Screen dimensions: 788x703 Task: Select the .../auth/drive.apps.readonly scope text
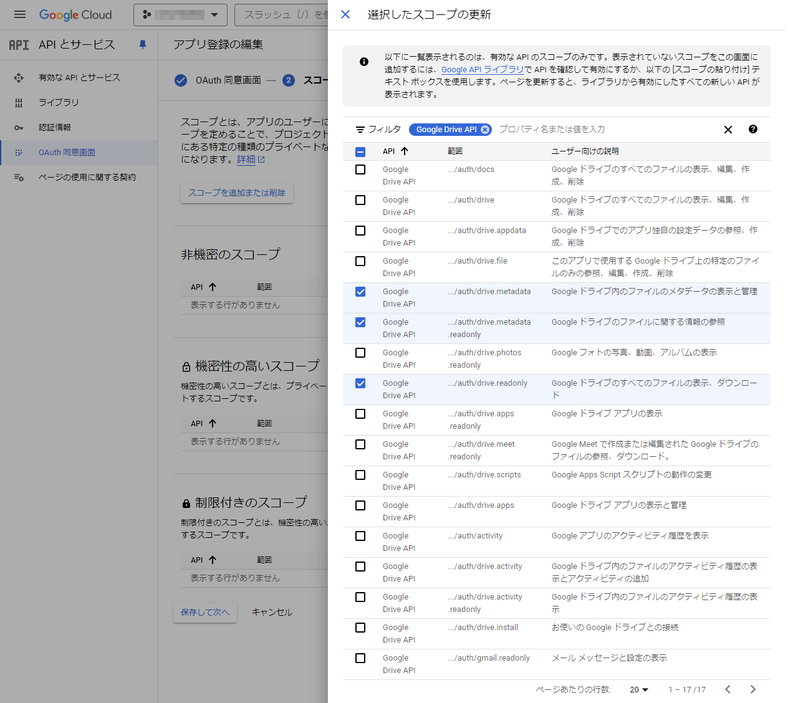(481, 420)
